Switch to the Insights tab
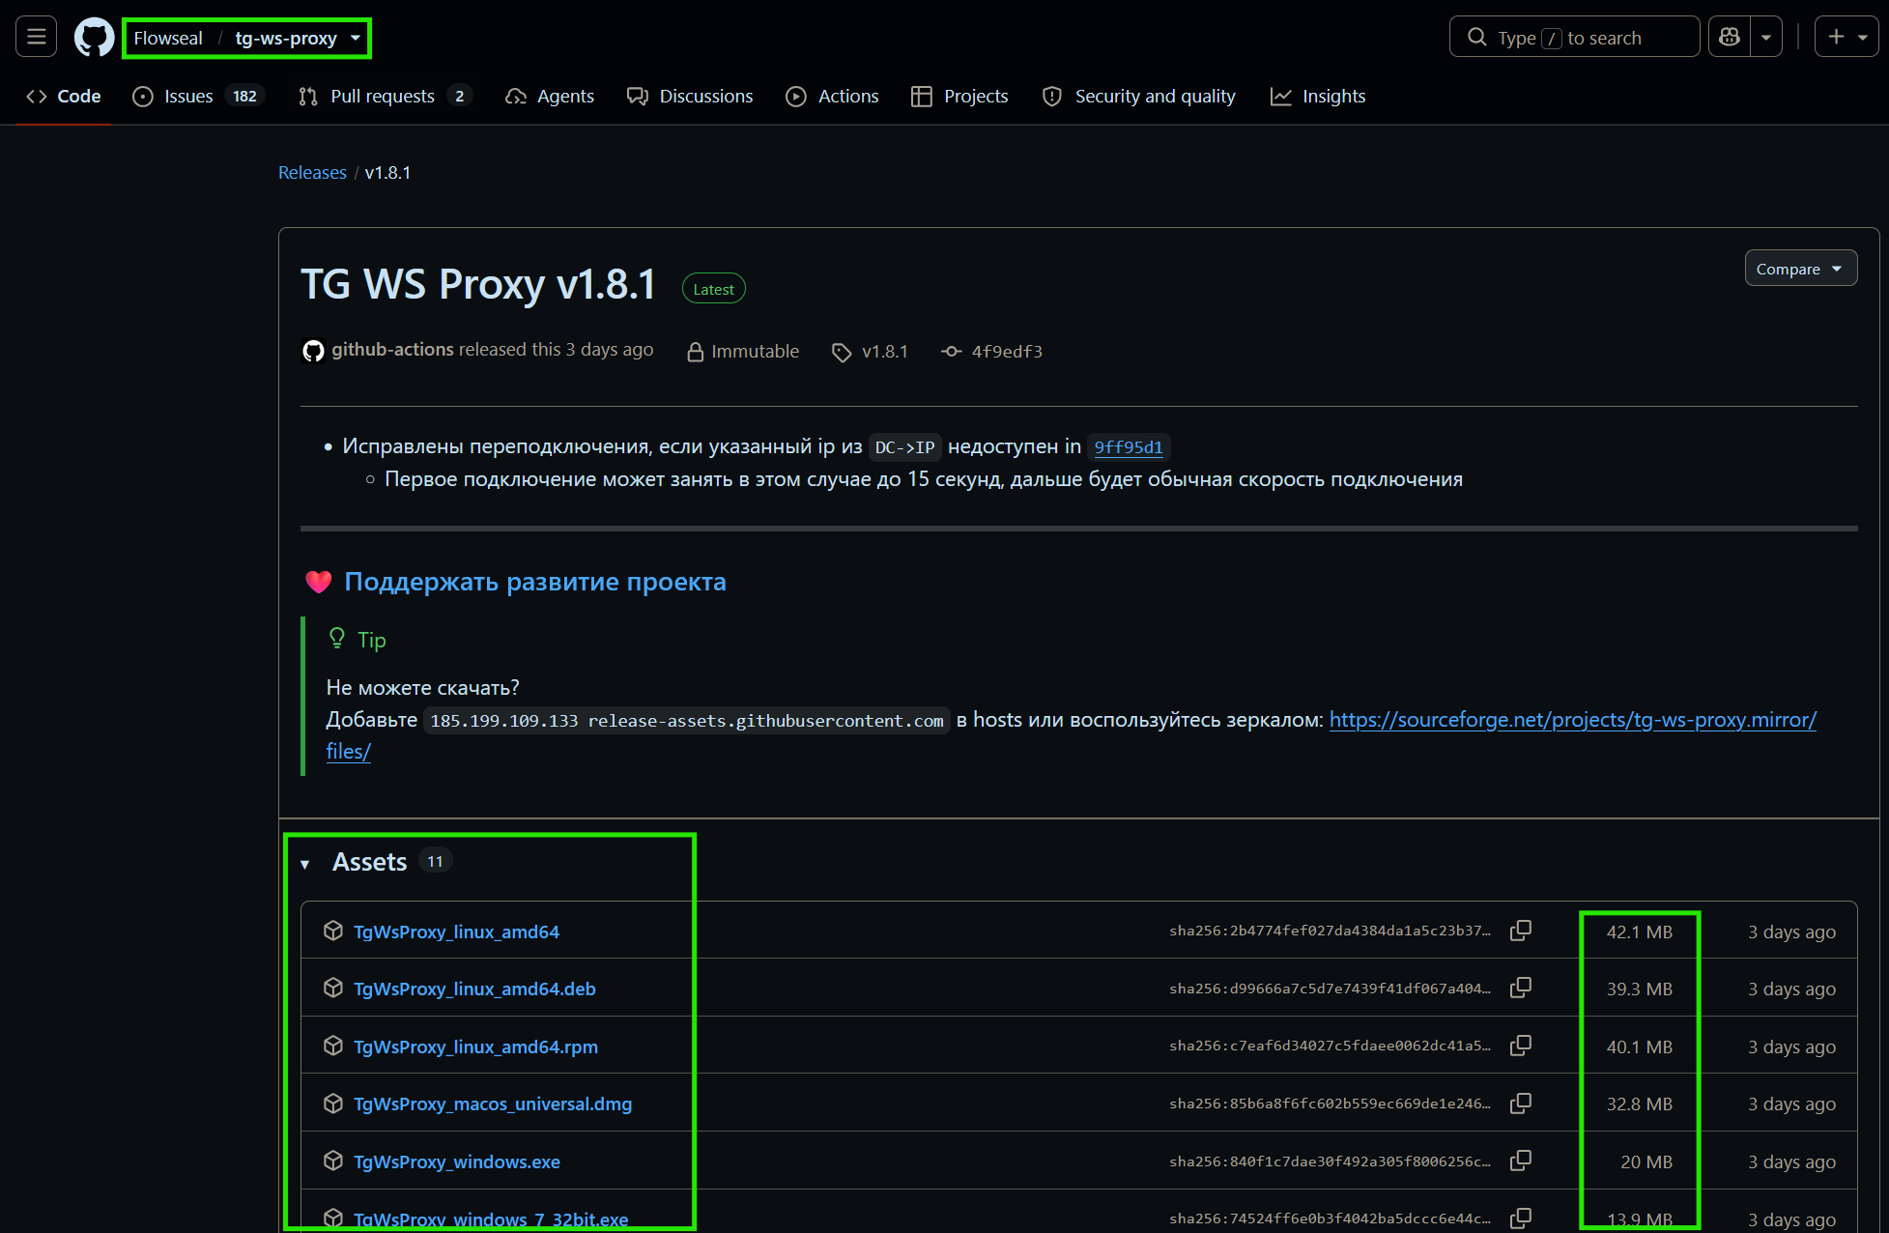The width and height of the screenshot is (1889, 1233). pos(1318,96)
